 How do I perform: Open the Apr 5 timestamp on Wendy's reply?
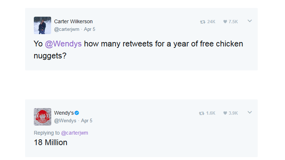(87, 121)
